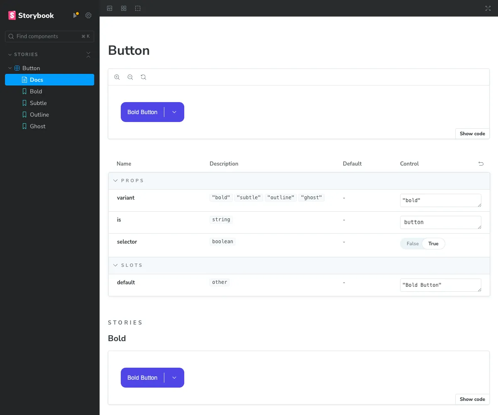Select the Ghost story in the sidebar
This screenshot has height=415, width=498.
pos(37,126)
